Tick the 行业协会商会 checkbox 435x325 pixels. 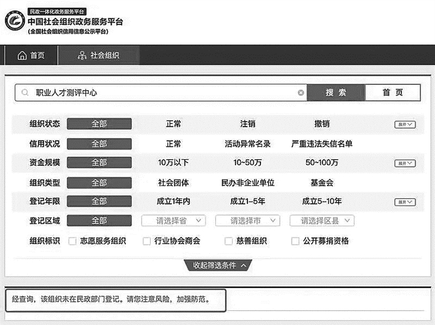(147, 241)
